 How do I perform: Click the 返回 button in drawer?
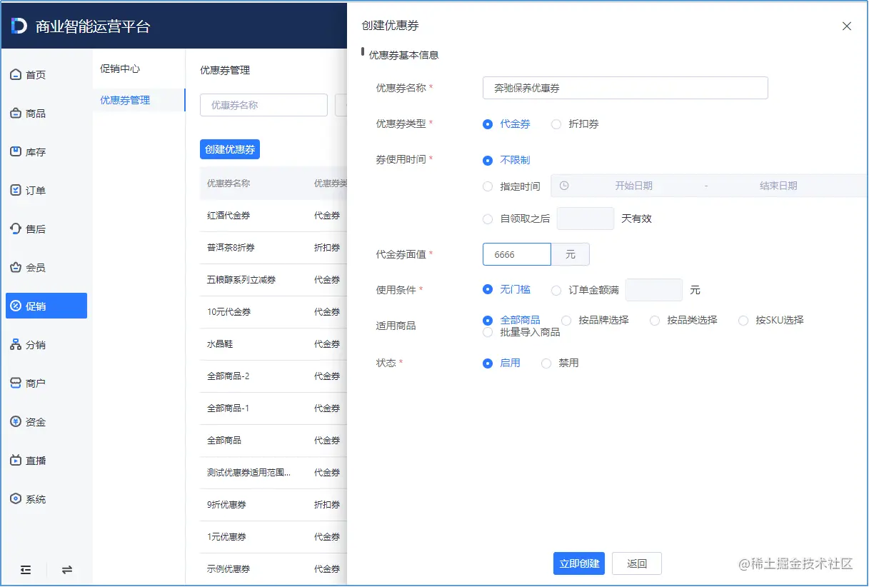(x=637, y=563)
